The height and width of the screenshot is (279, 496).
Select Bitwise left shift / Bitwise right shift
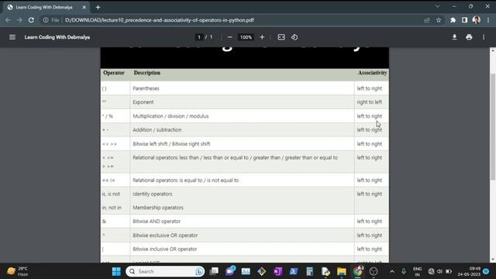(x=171, y=144)
